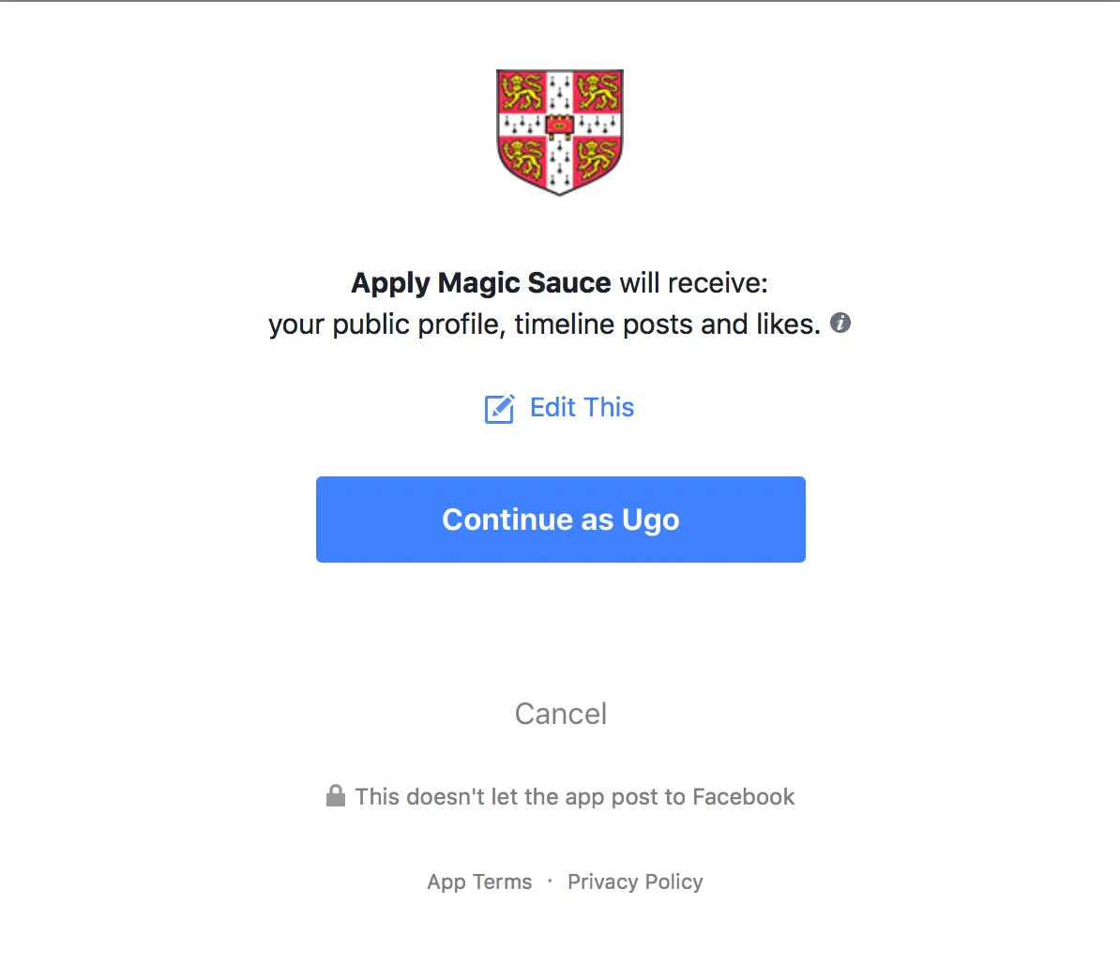Cancel the Apply Magic Sauce authorization
Image resolution: width=1120 pixels, height=964 pixels.
pos(560,714)
